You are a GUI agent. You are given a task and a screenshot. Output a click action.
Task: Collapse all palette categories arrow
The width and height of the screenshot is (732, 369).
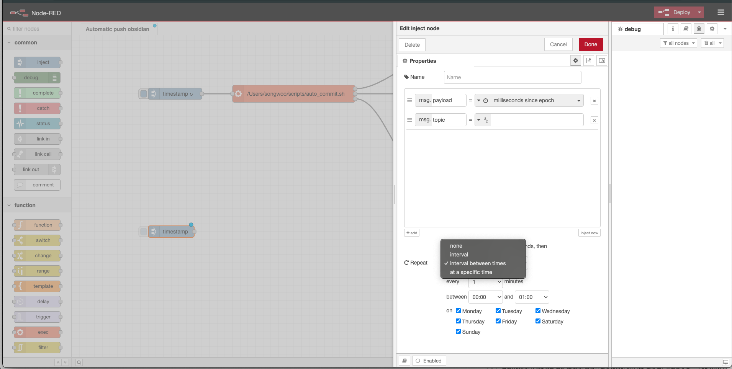click(x=58, y=362)
